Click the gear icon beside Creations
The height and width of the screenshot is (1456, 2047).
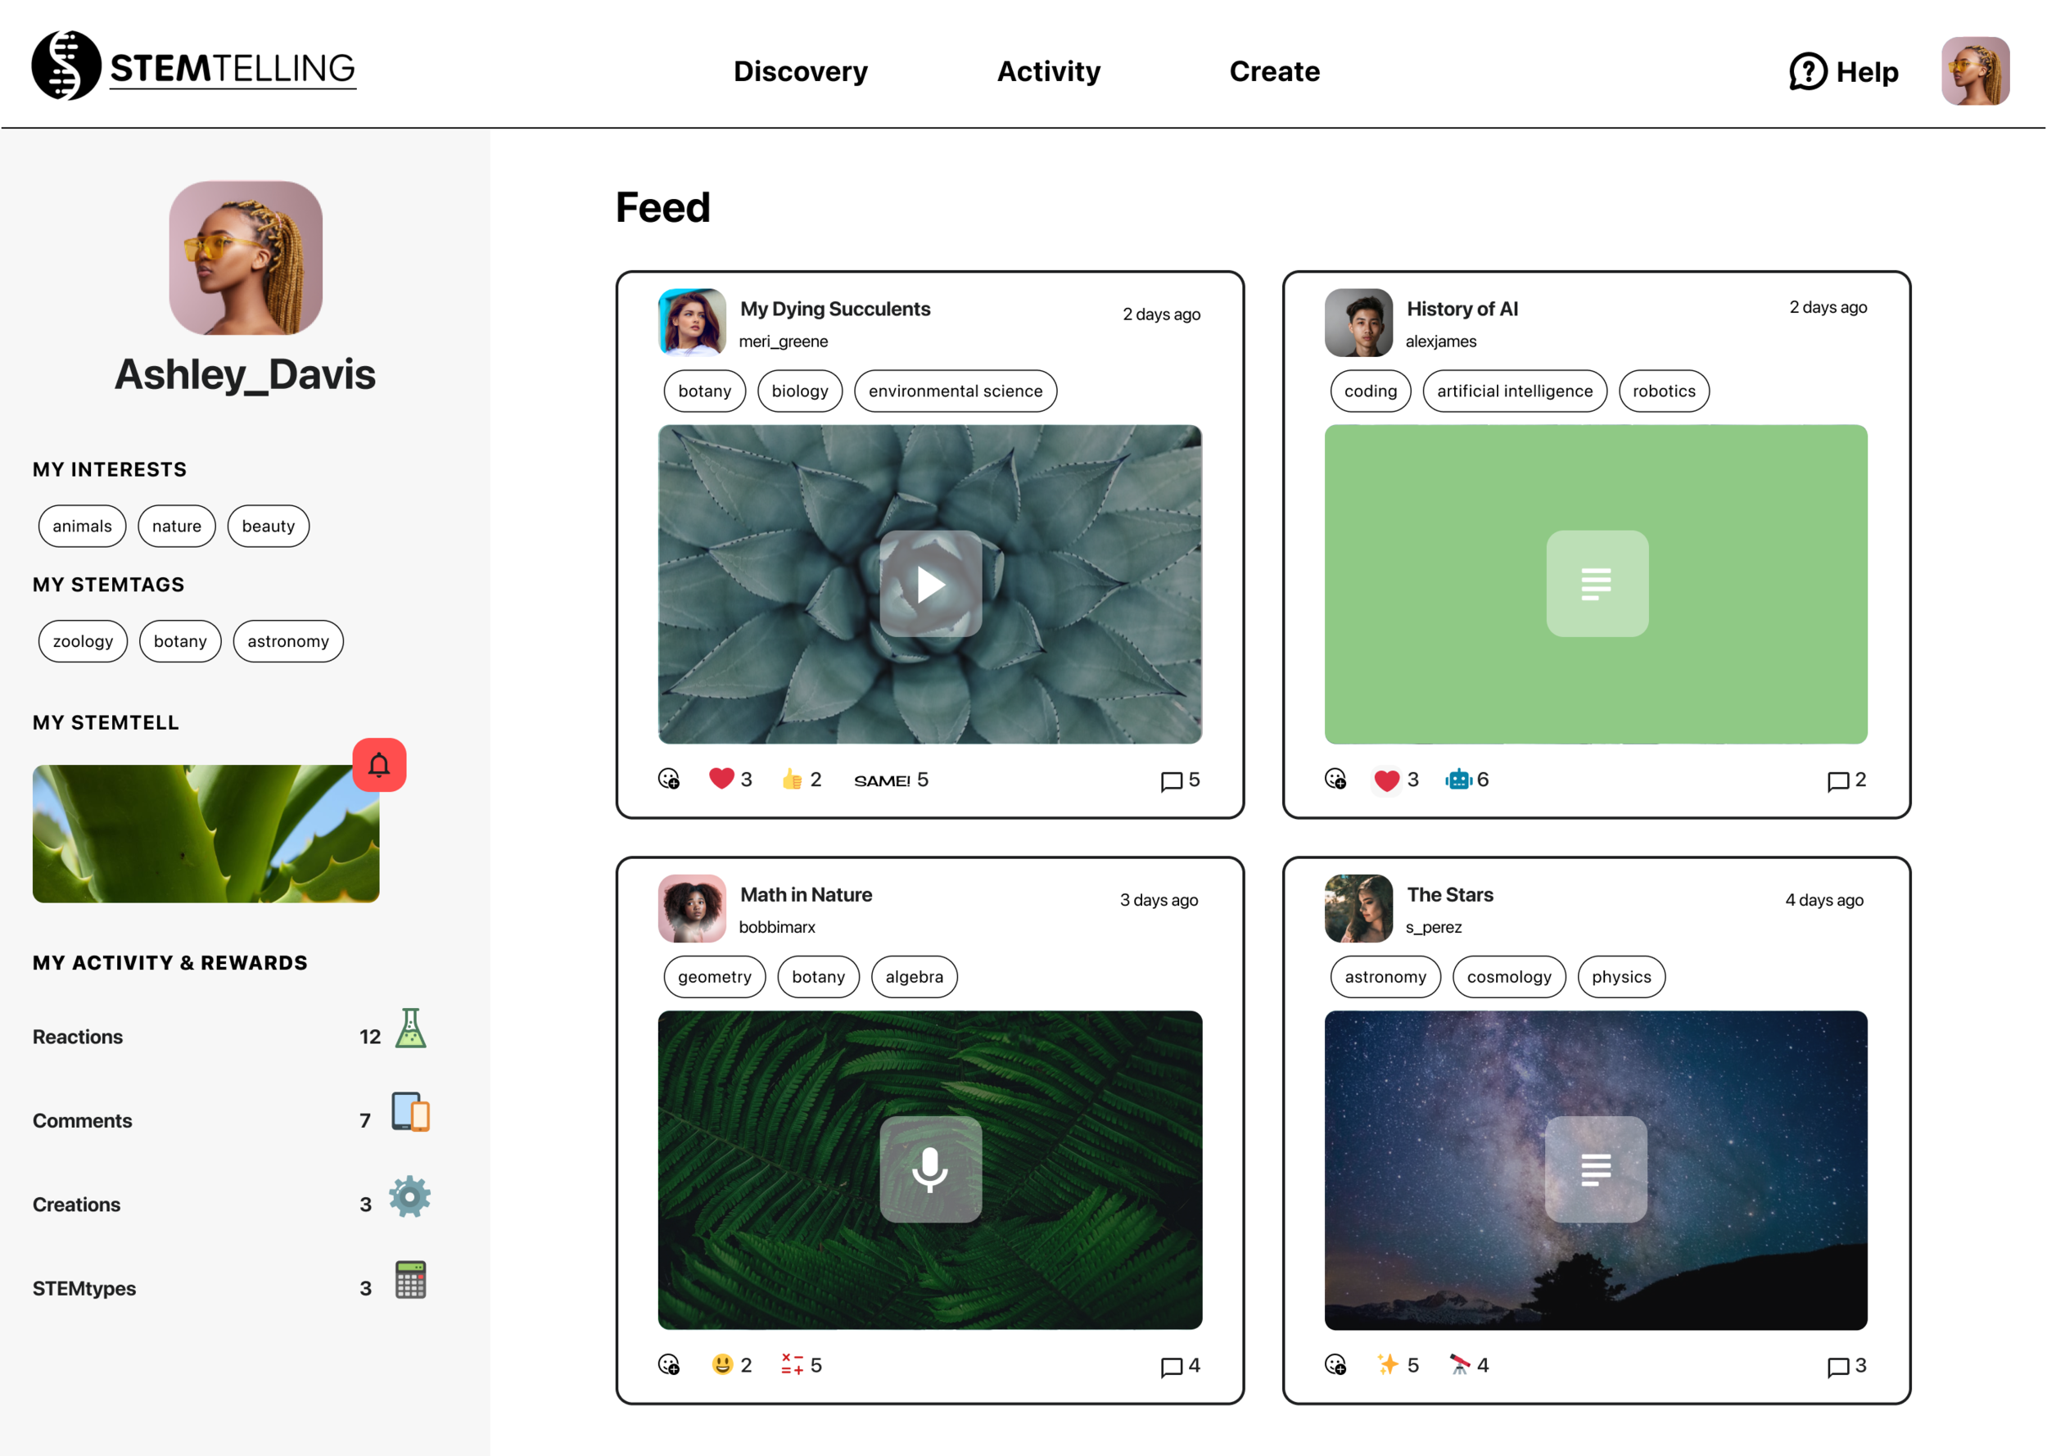[409, 1196]
